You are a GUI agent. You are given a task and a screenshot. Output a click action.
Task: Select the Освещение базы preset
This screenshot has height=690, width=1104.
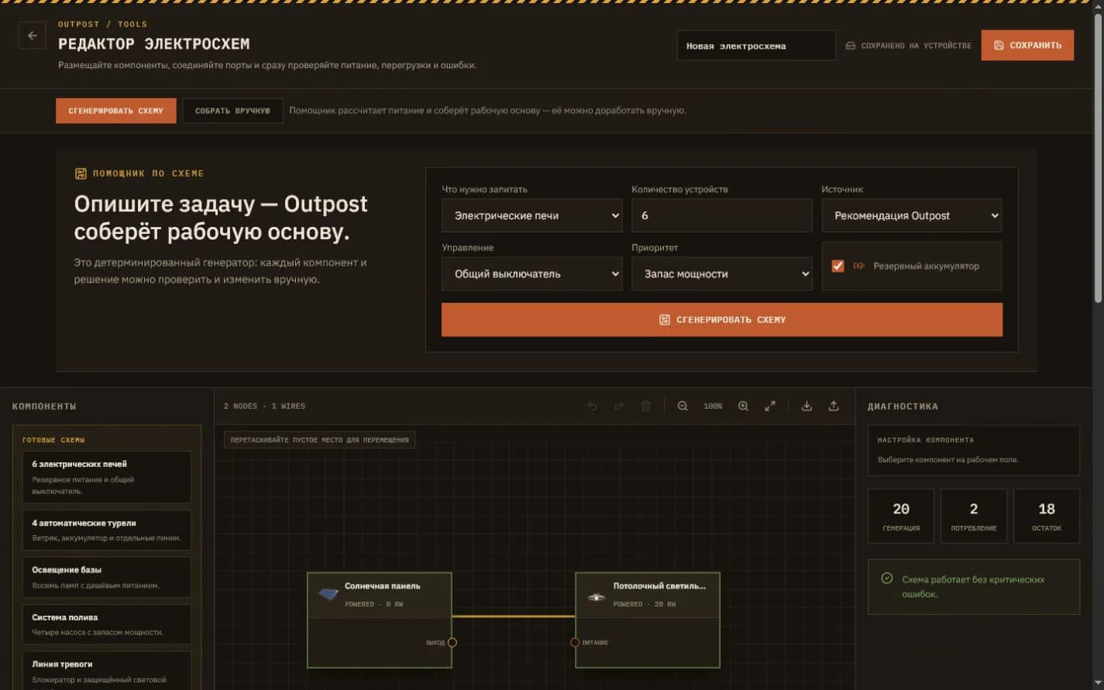point(107,577)
